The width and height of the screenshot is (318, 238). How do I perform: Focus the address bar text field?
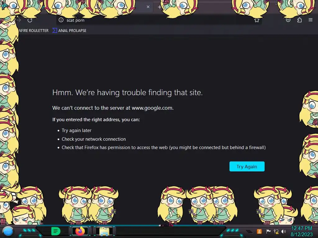(x=158, y=20)
